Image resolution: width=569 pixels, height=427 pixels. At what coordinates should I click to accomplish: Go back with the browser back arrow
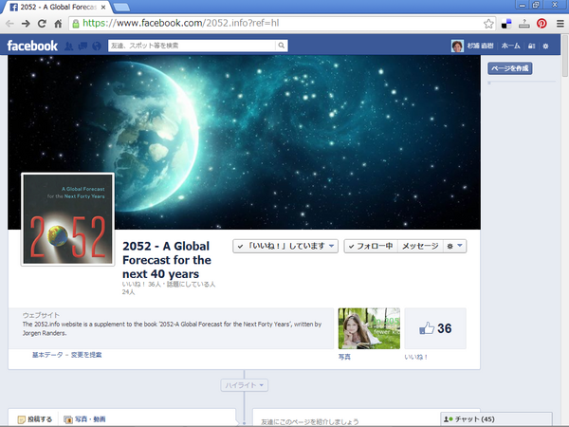9,24
